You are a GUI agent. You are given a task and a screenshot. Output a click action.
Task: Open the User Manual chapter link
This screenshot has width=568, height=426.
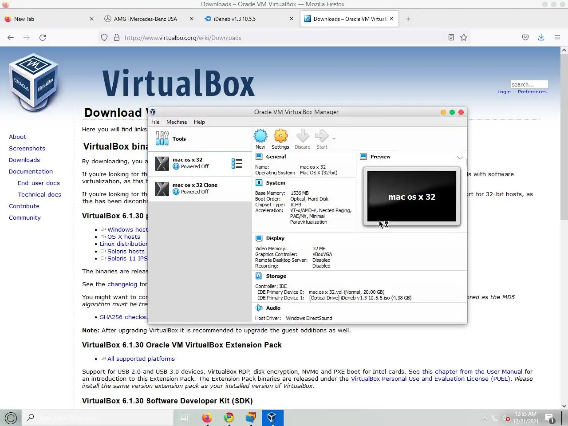[472, 372]
